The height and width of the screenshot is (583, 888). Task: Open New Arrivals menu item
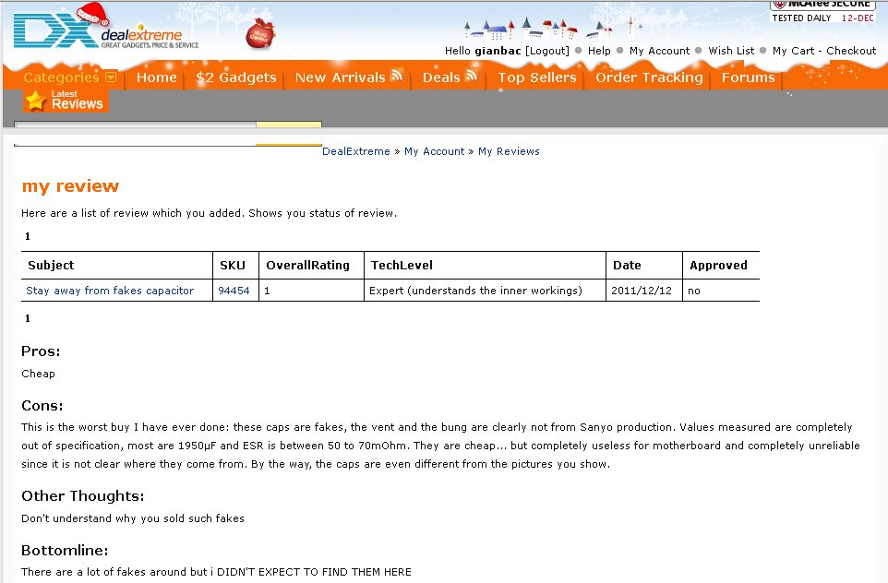pyautogui.click(x=340, y=77)
